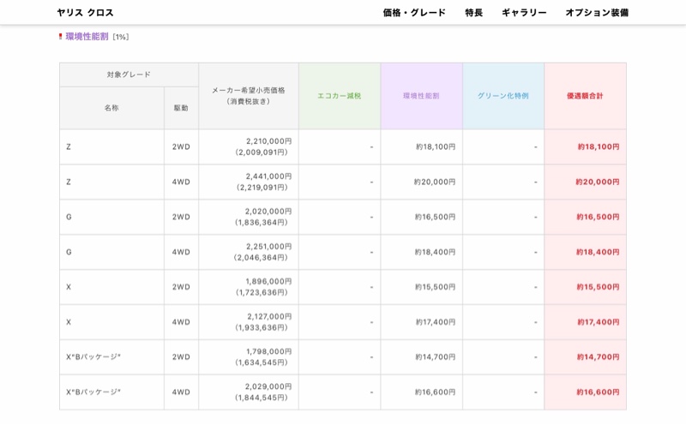This screenshot has height=425, width=686.
Task: Click the 約18,100円 total in red
Action: (x=598, y=147)
